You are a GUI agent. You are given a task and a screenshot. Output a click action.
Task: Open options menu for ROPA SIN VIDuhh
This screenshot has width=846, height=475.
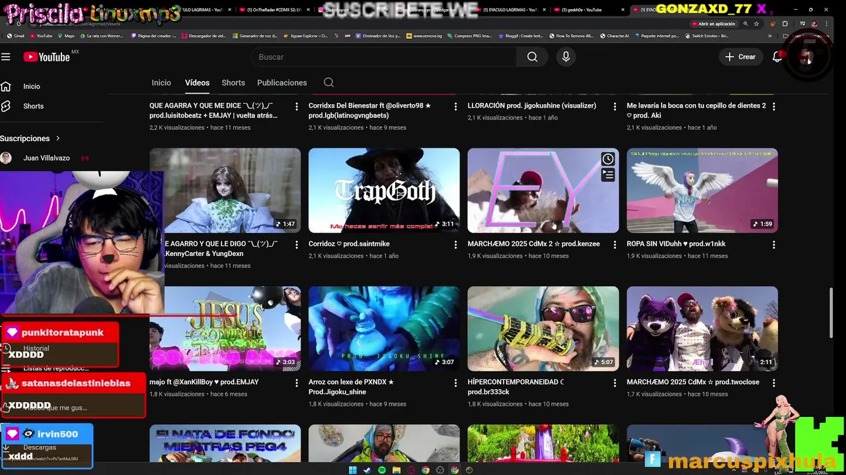coord(774,245)
